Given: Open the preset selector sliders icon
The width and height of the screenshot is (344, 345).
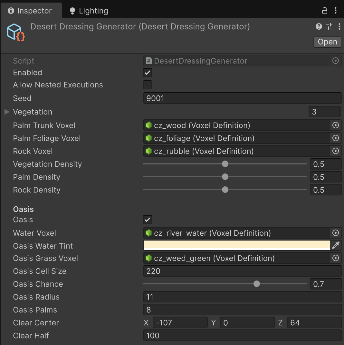Looking at the screenshot, I should 329,27.
